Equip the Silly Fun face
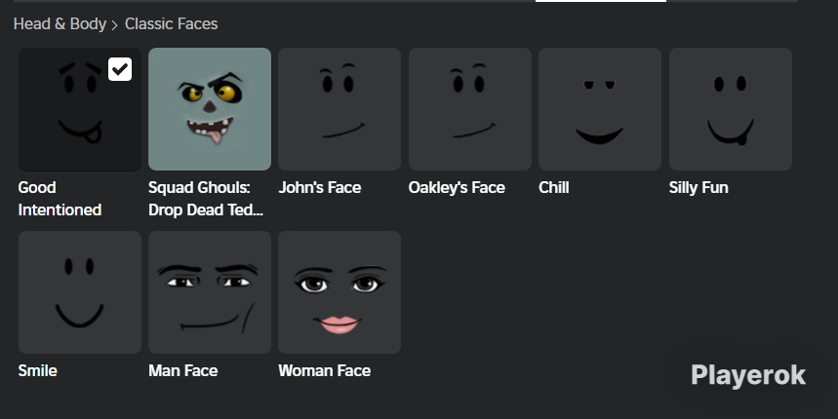 coord(730,109)
